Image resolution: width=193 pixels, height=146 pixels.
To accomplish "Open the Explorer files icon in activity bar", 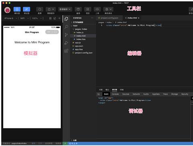I will click(x=66, y=19).
